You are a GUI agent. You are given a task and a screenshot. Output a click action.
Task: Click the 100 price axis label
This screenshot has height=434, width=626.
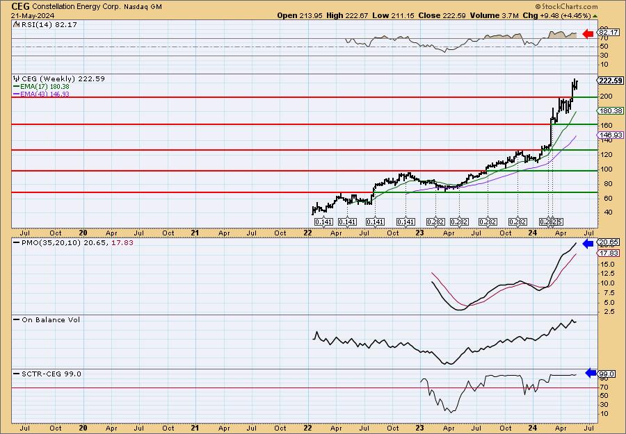[x=606, y=169]
